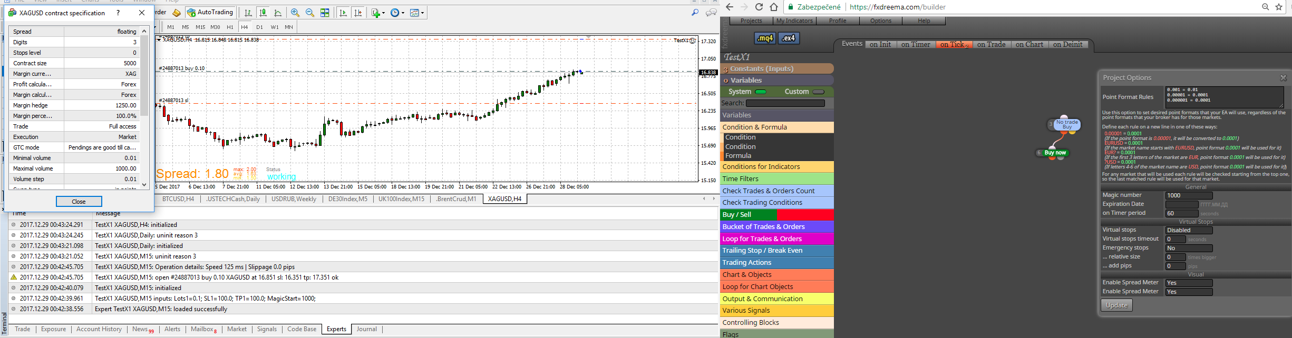The image size is (1292, 338).
Task: Download the .mq4 file
Action: coord(765,38)
